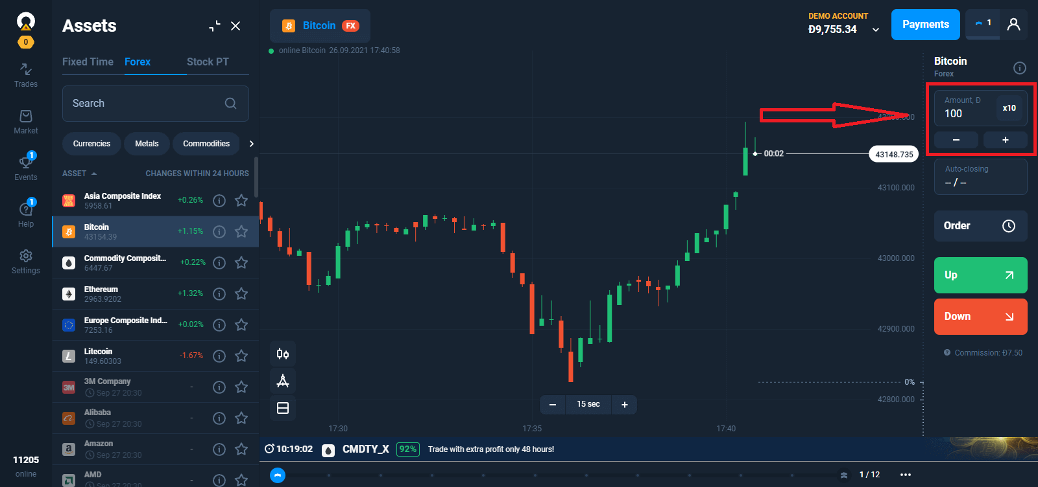Click the Bitcoin info icon in trade panel
The image size is (1038, 487).
tap(1019, 67)
